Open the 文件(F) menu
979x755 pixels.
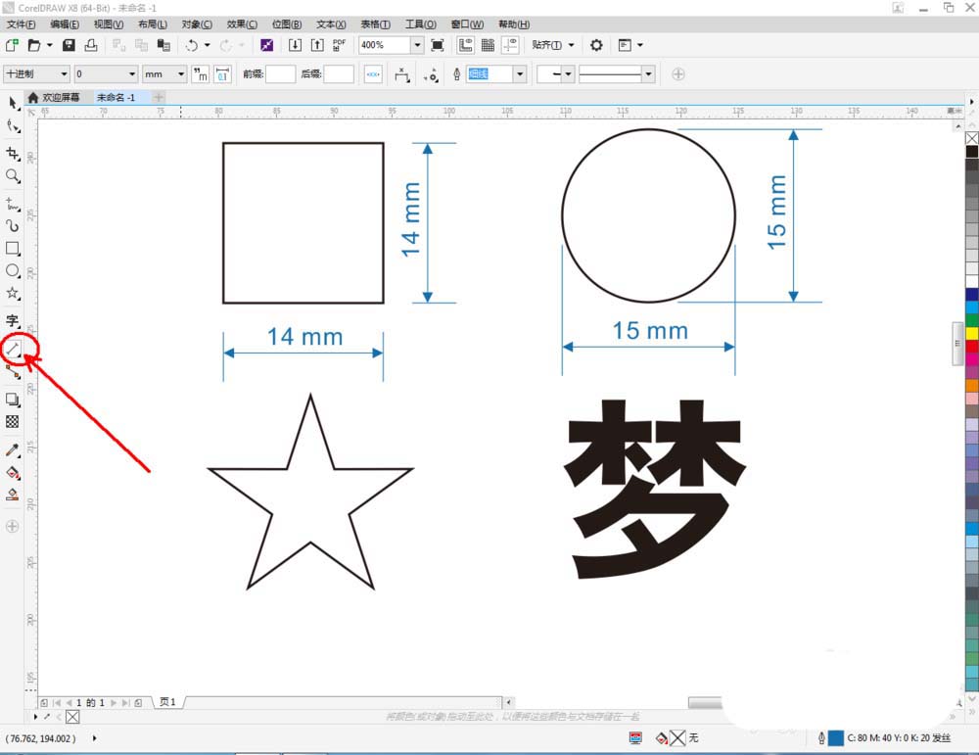point(22,24)
